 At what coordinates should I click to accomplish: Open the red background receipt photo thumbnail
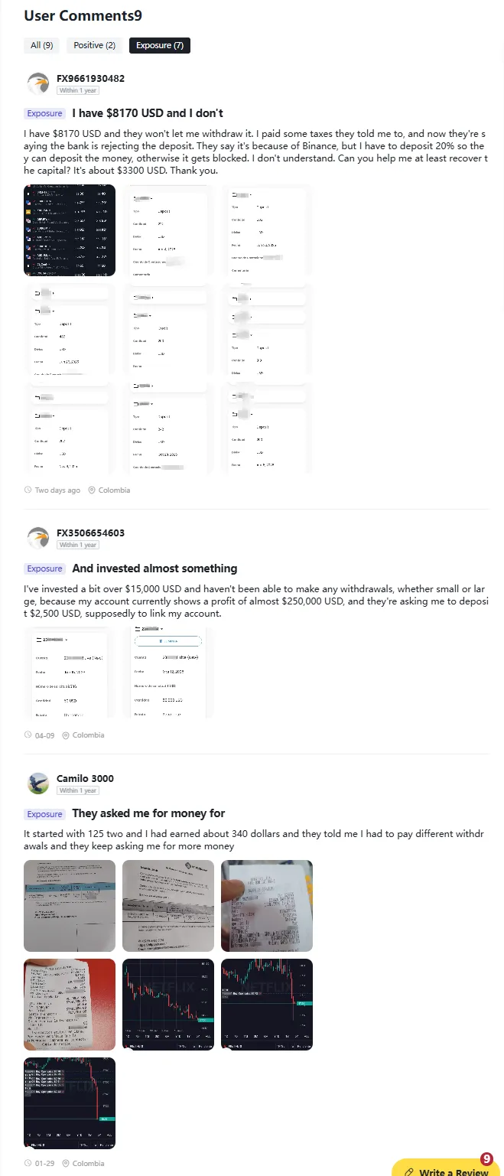pyautogui.click(x=70, y=1005)
